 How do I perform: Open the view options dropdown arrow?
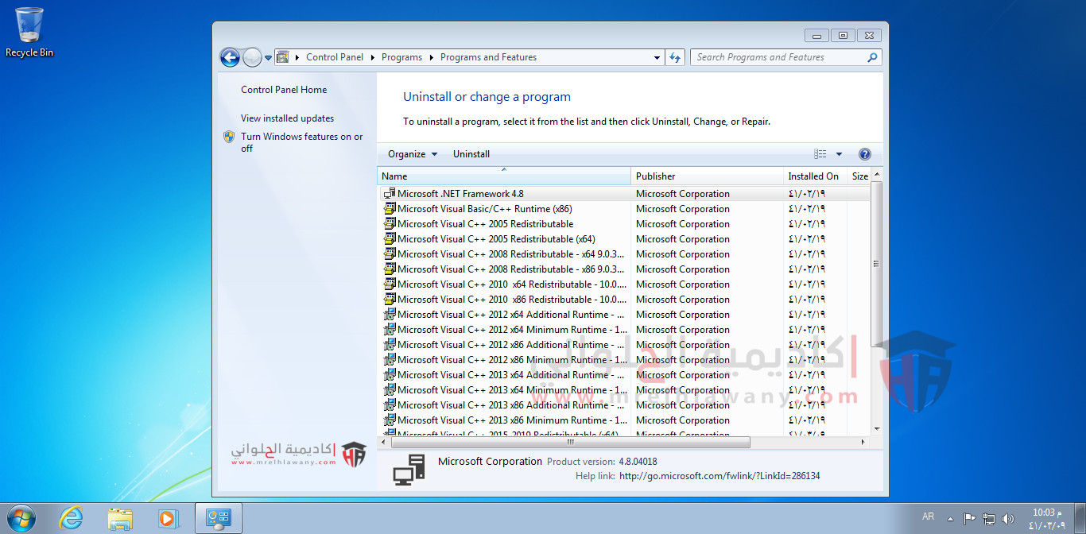click(x=839, y=154)
